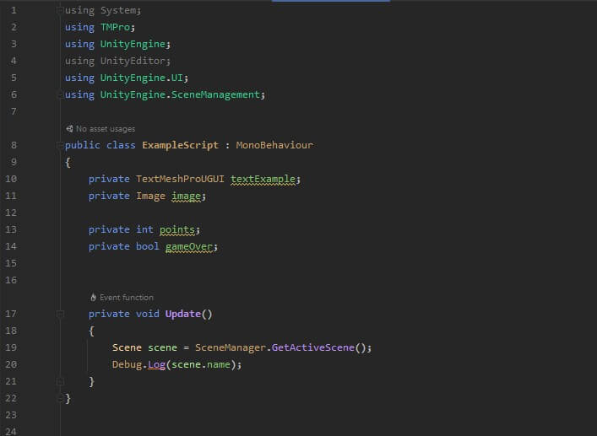
Task: Collapse the Update method fold at line 17
Action: [x=60, y=314]
